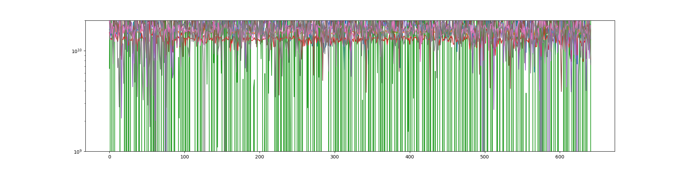Click the x-axis tick label 300
This screenshot has width=683, height=170.
click(335, 157)
